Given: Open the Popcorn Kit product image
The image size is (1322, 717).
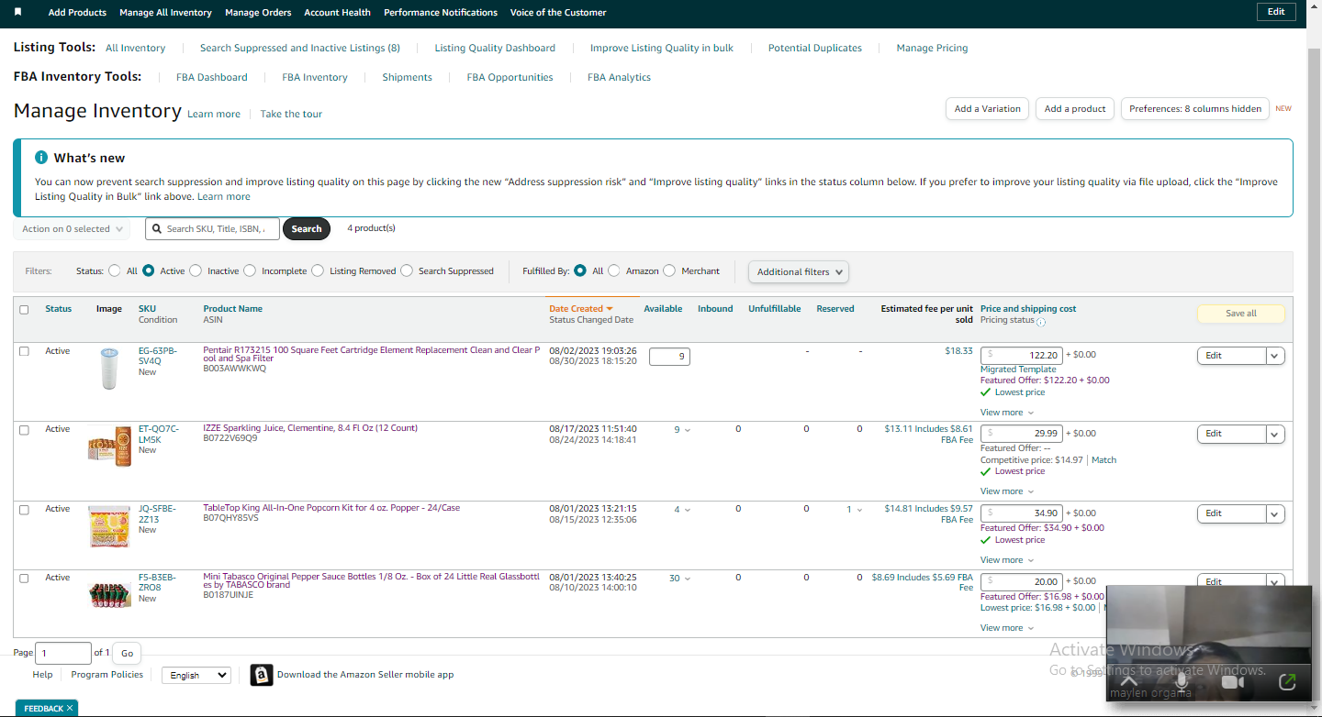Looking at the screenshot, I should pos(109,526).
